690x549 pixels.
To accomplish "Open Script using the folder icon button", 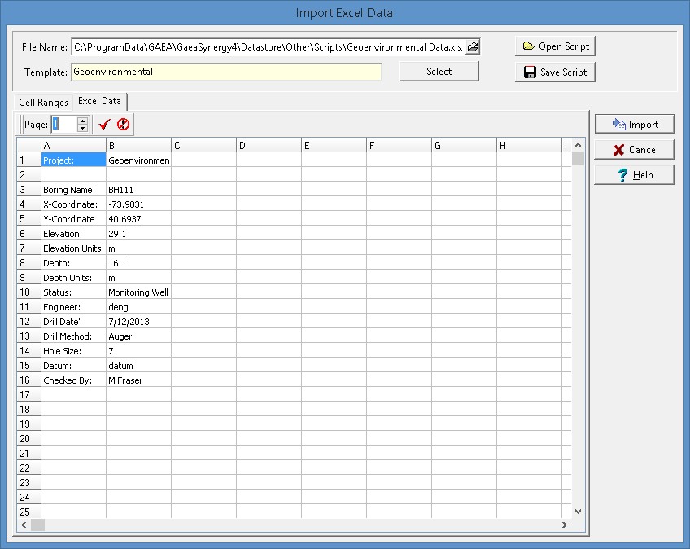I will click(x=556, y=46).
